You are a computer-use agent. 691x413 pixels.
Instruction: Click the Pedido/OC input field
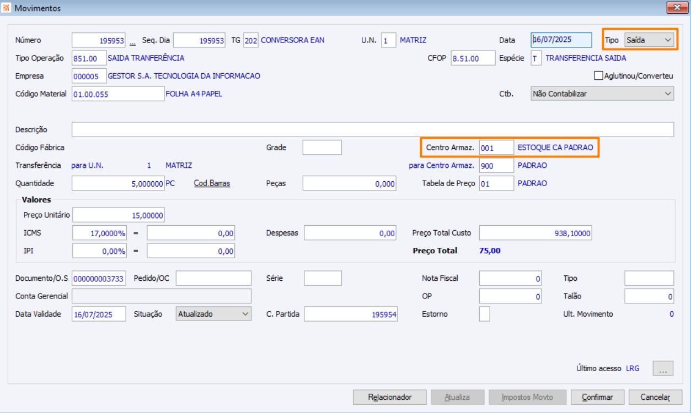point(213,278)
